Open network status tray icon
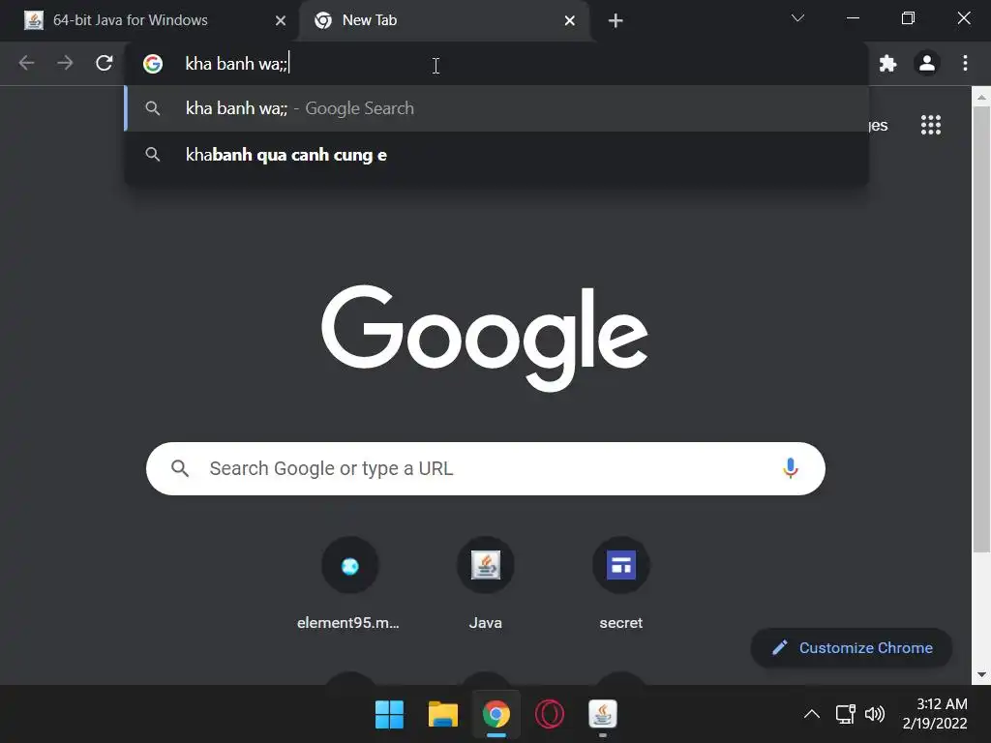This screenshot has height=743, width=991. 845,715
